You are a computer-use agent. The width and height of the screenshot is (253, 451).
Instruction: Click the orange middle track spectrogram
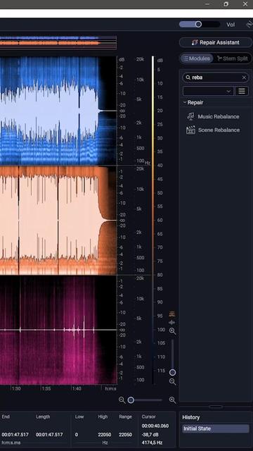[58, 221]
